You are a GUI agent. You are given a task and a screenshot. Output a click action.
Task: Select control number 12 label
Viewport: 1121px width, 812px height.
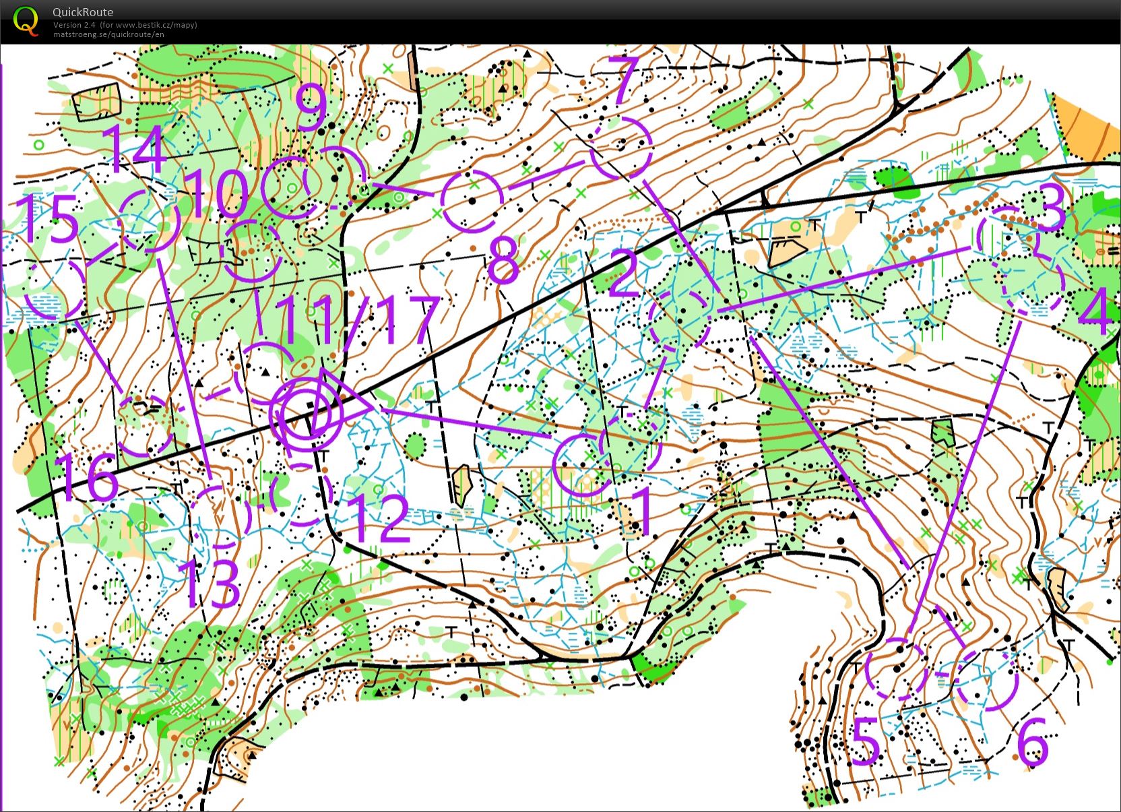(377, 518)
